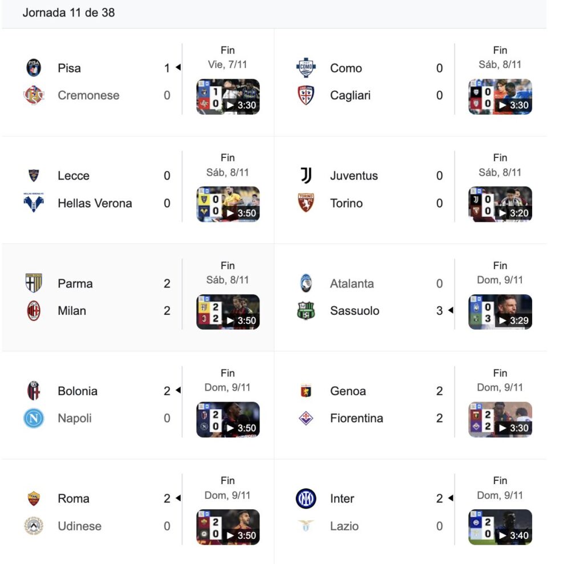
Task: Play the Parma vs Milan highlights video
Action: pos(228,312)
